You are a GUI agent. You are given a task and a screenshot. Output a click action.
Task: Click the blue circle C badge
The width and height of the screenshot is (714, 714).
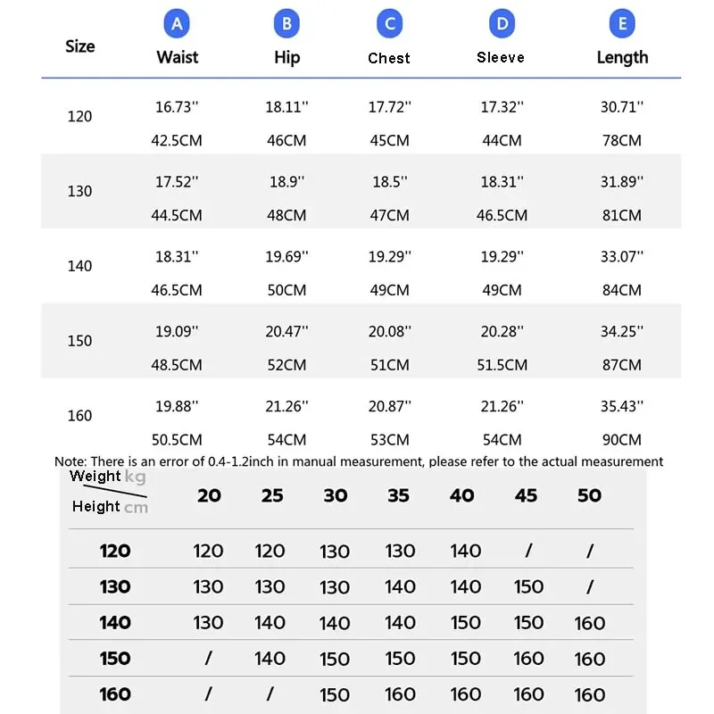(x=389, y=24)
